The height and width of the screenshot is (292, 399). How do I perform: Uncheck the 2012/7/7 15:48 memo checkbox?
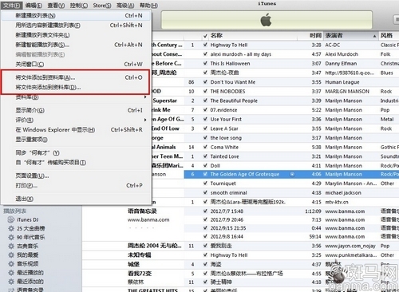click(205, 211)
